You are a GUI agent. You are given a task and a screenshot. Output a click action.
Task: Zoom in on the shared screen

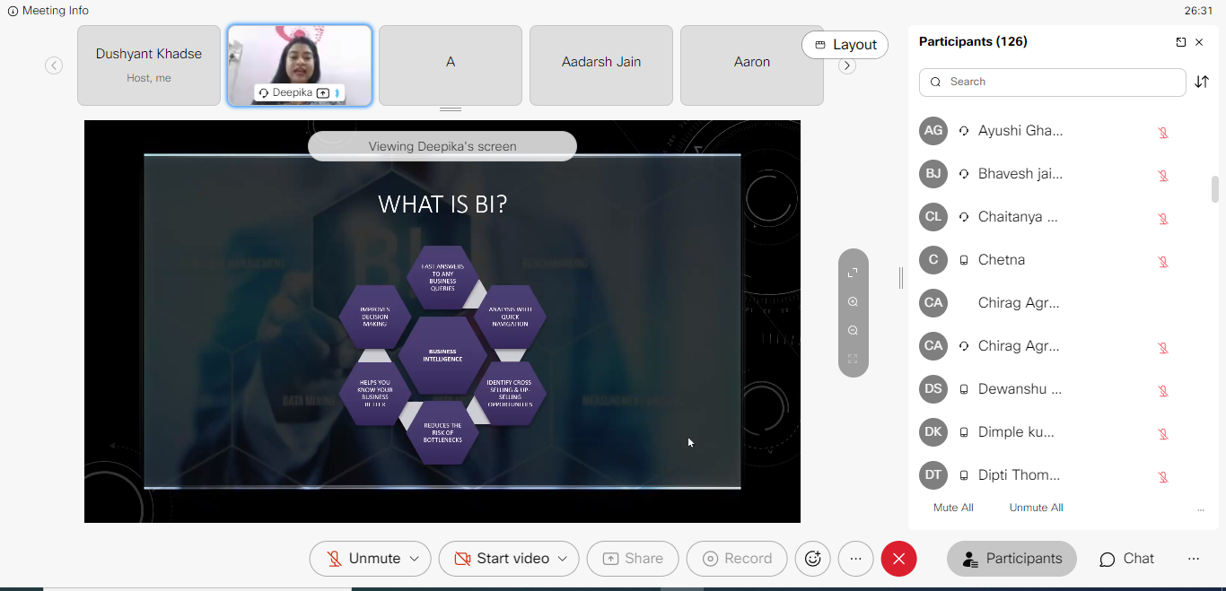(853, 302)
